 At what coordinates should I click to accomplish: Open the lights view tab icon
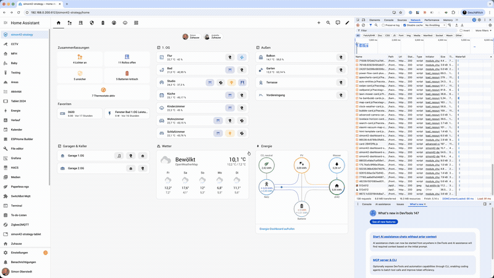pos(70,23)
